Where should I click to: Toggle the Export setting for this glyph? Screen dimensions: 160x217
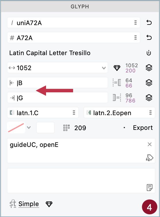[x=138, y=128]
